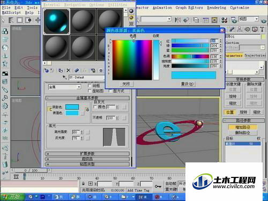
Task: Click the Reset Map/Mtl X icon
Action: click(x=69, y=71)
